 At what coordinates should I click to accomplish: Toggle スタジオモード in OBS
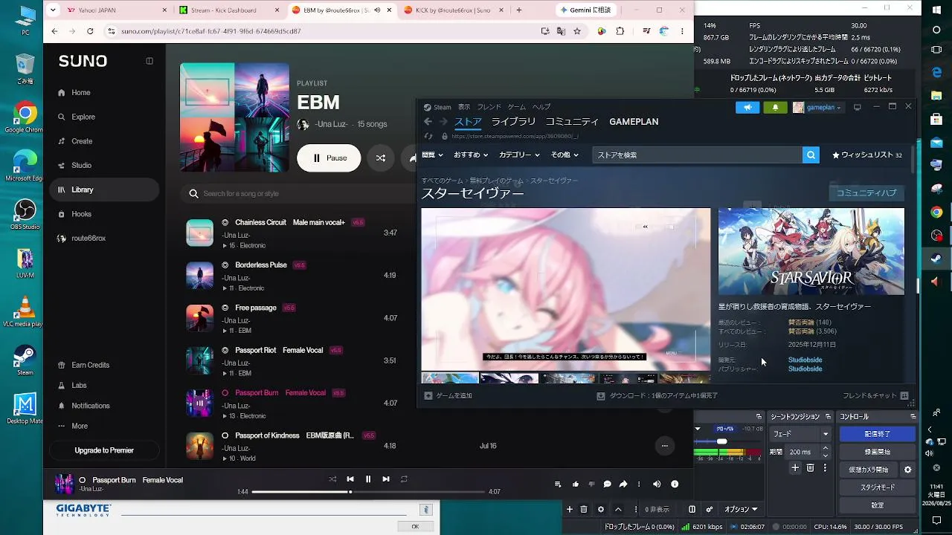point(878,487)
